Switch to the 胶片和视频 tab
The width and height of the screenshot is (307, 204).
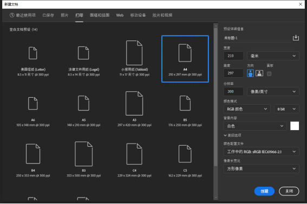click(162, 15)
